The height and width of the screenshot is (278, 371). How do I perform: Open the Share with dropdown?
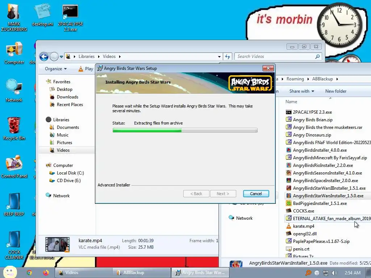pos(302,91)
